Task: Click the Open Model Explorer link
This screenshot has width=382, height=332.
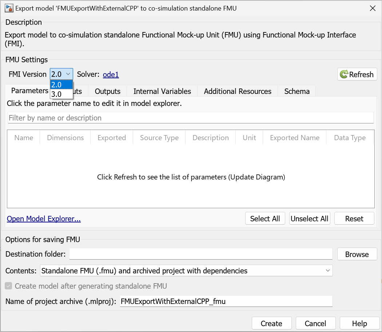Action: (44, 219)
